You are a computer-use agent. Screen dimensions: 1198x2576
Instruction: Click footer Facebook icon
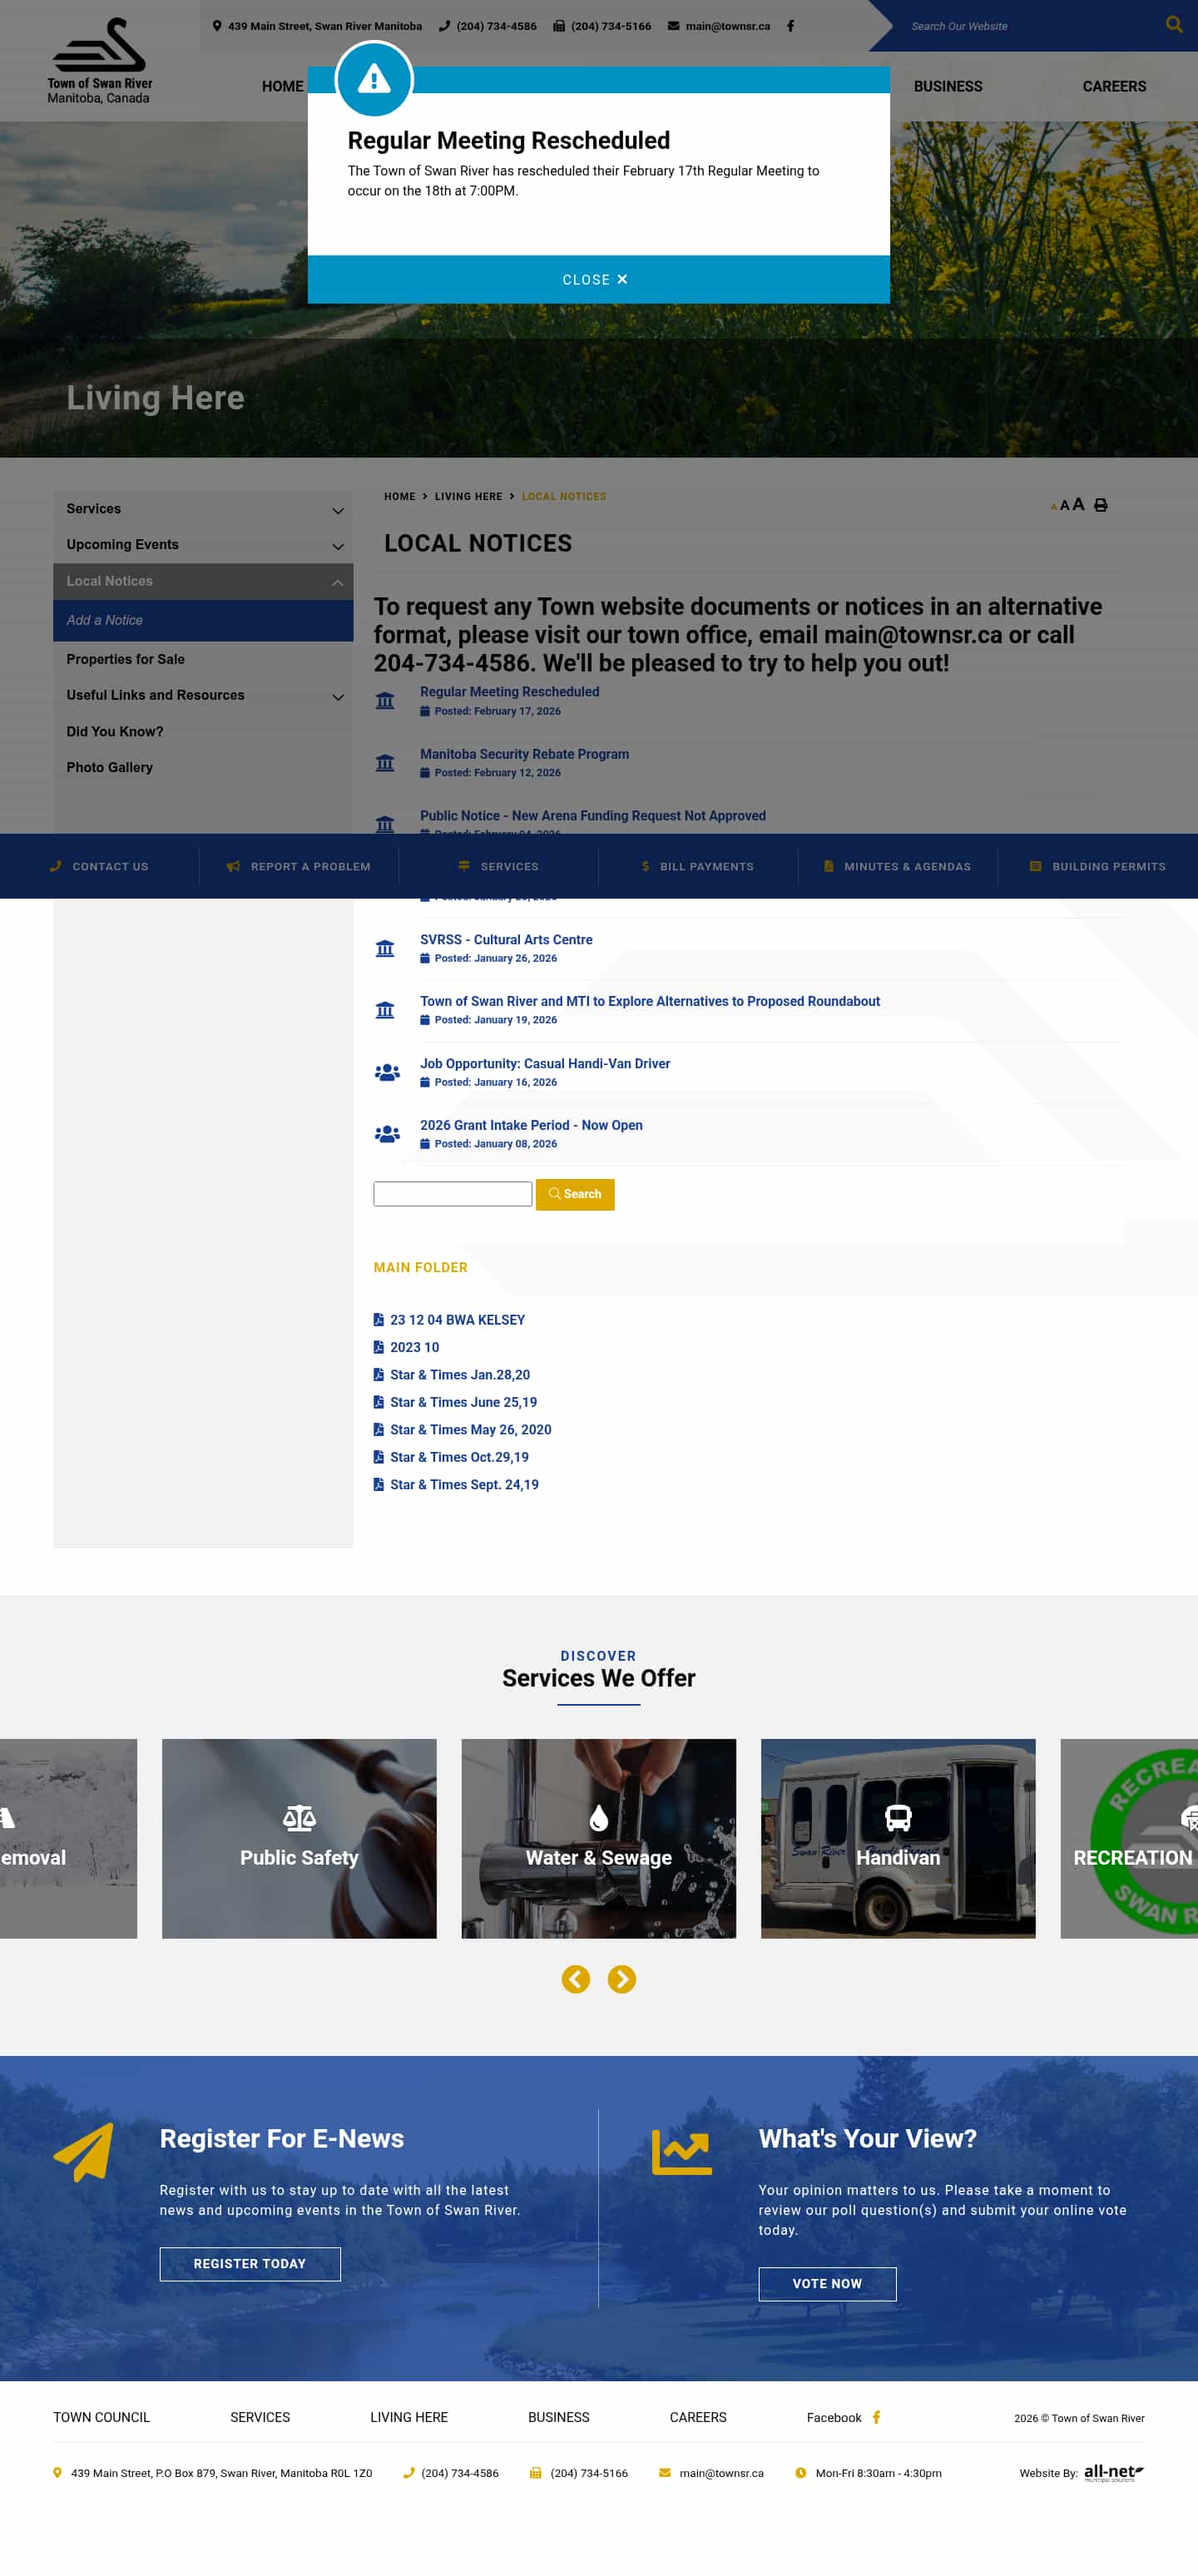[x=877, y=2417]
